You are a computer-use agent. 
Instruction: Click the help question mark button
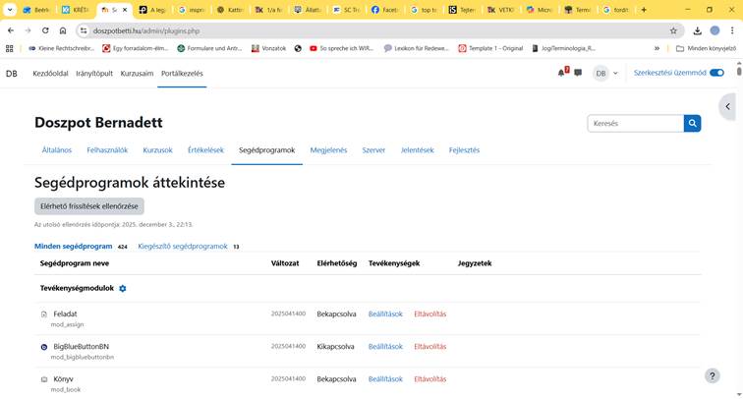click(x=712, y=375)
